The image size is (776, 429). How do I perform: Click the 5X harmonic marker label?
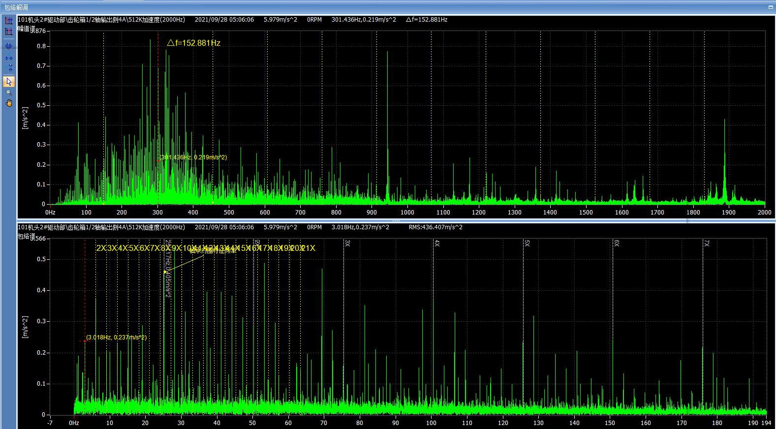pyautogui.click(x=527, y=243)
